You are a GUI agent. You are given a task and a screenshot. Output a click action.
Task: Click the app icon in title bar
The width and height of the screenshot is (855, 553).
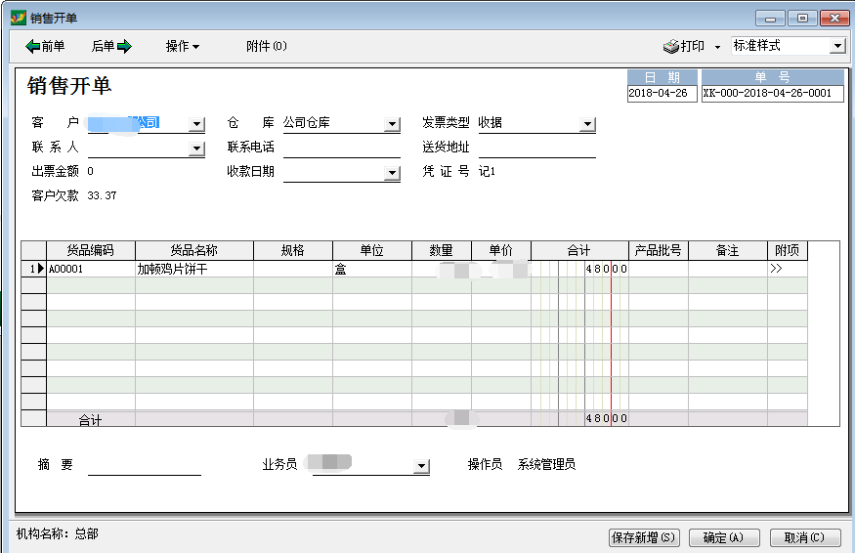tap(18, 18)
